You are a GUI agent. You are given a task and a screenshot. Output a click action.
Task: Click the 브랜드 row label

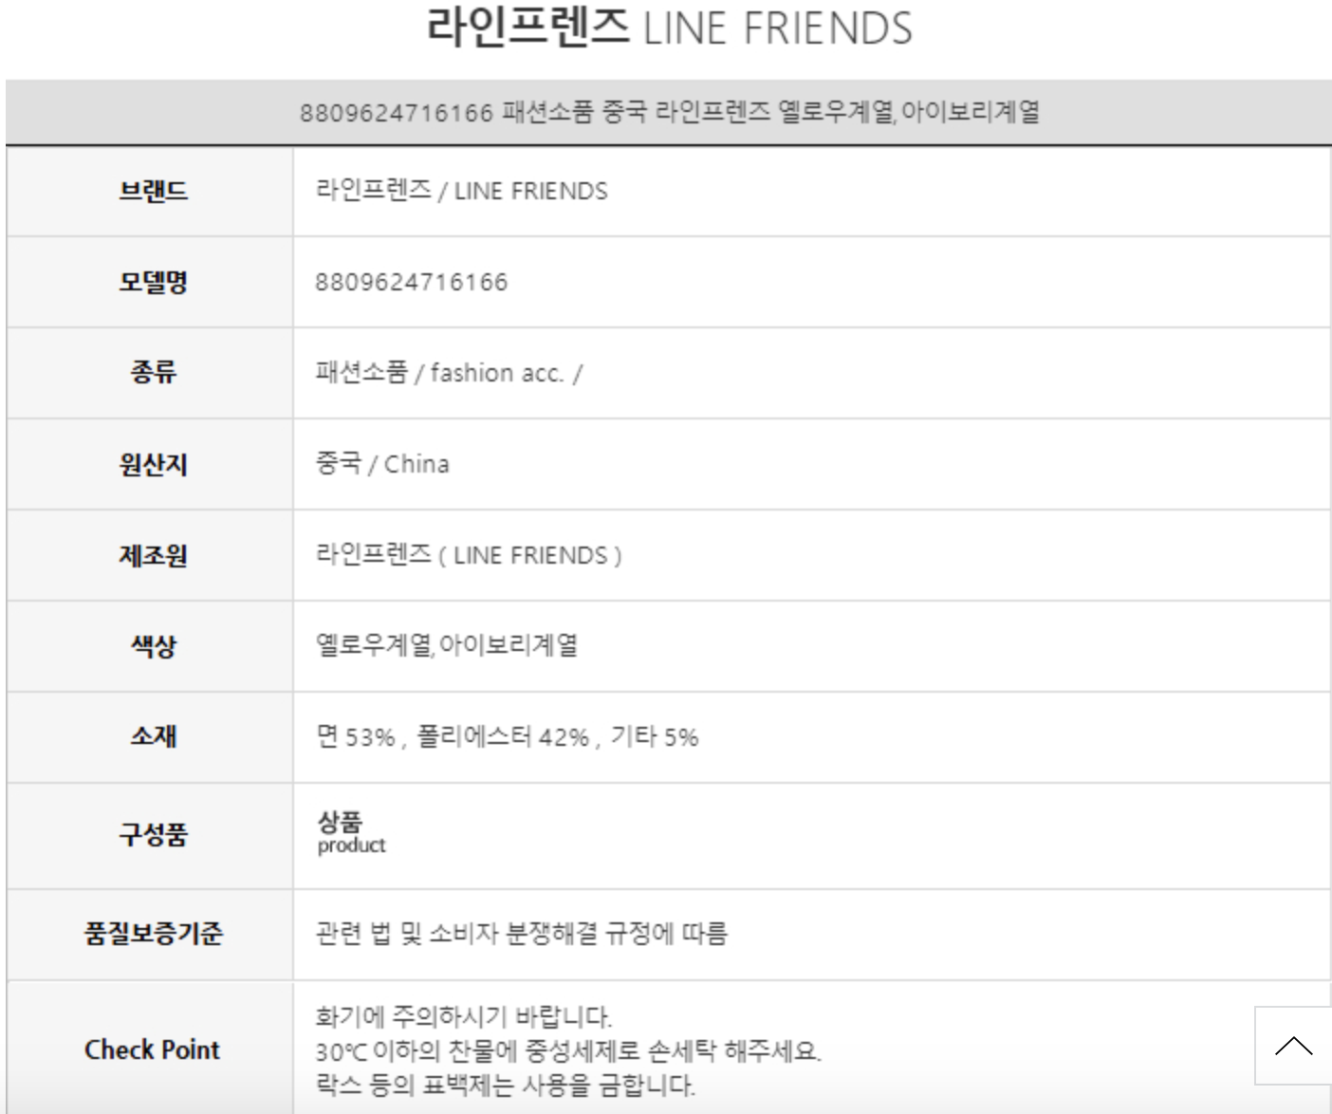(153, 191)
